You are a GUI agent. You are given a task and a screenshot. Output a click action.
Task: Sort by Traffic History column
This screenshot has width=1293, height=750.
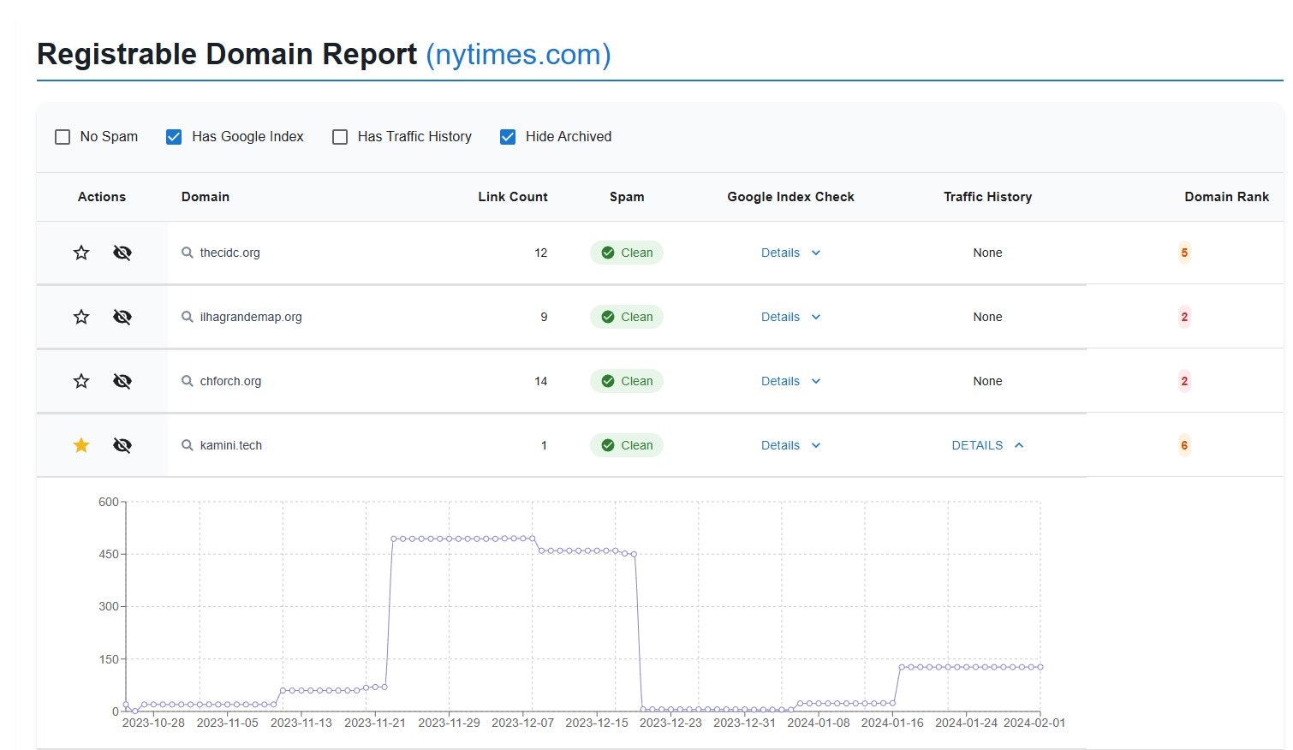[x=987, y=197]
